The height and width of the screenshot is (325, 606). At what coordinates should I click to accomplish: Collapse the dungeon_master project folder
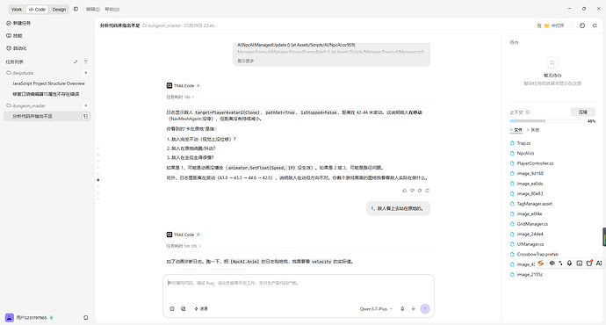pyautogui.click(x=25, y=105)
